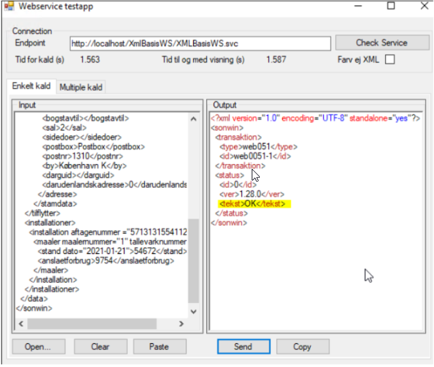Image resolution: width=434 pixels, height=367 pixels.
Task: Click the Input scroll up arrow
Action: (194, 119)
